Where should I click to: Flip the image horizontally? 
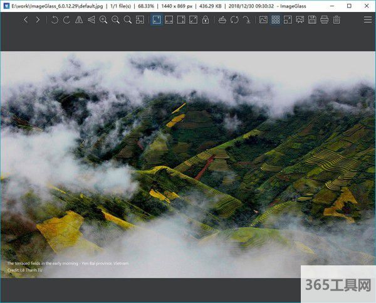[x=79, y=20]
